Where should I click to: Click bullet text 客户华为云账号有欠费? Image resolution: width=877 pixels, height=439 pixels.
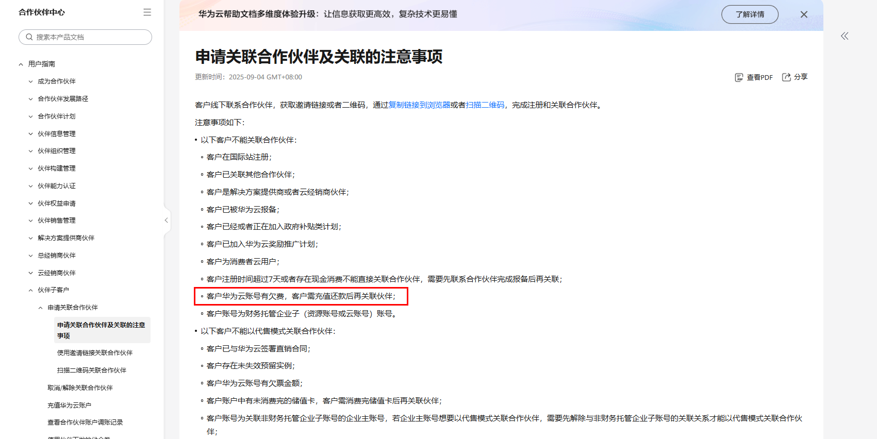click(x=245, y=296)
